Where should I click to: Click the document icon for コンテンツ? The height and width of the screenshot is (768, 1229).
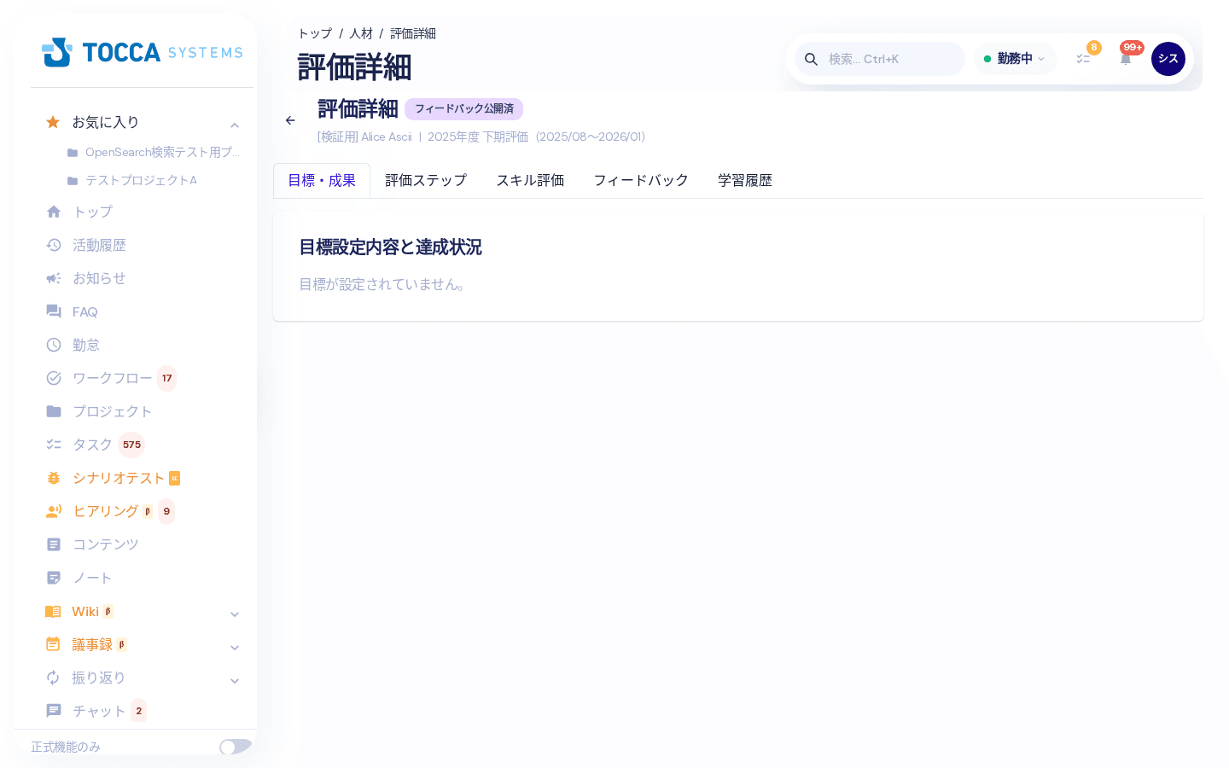[54, 544]
